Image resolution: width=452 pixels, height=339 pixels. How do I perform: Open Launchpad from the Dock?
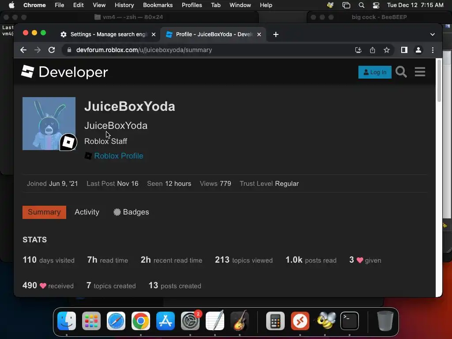pyautogui.click(x=91, y=321)
